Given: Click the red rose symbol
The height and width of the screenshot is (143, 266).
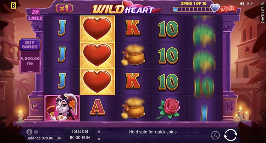Looking at the screenshot, I should pyautogui.click(x=168, y=108).
